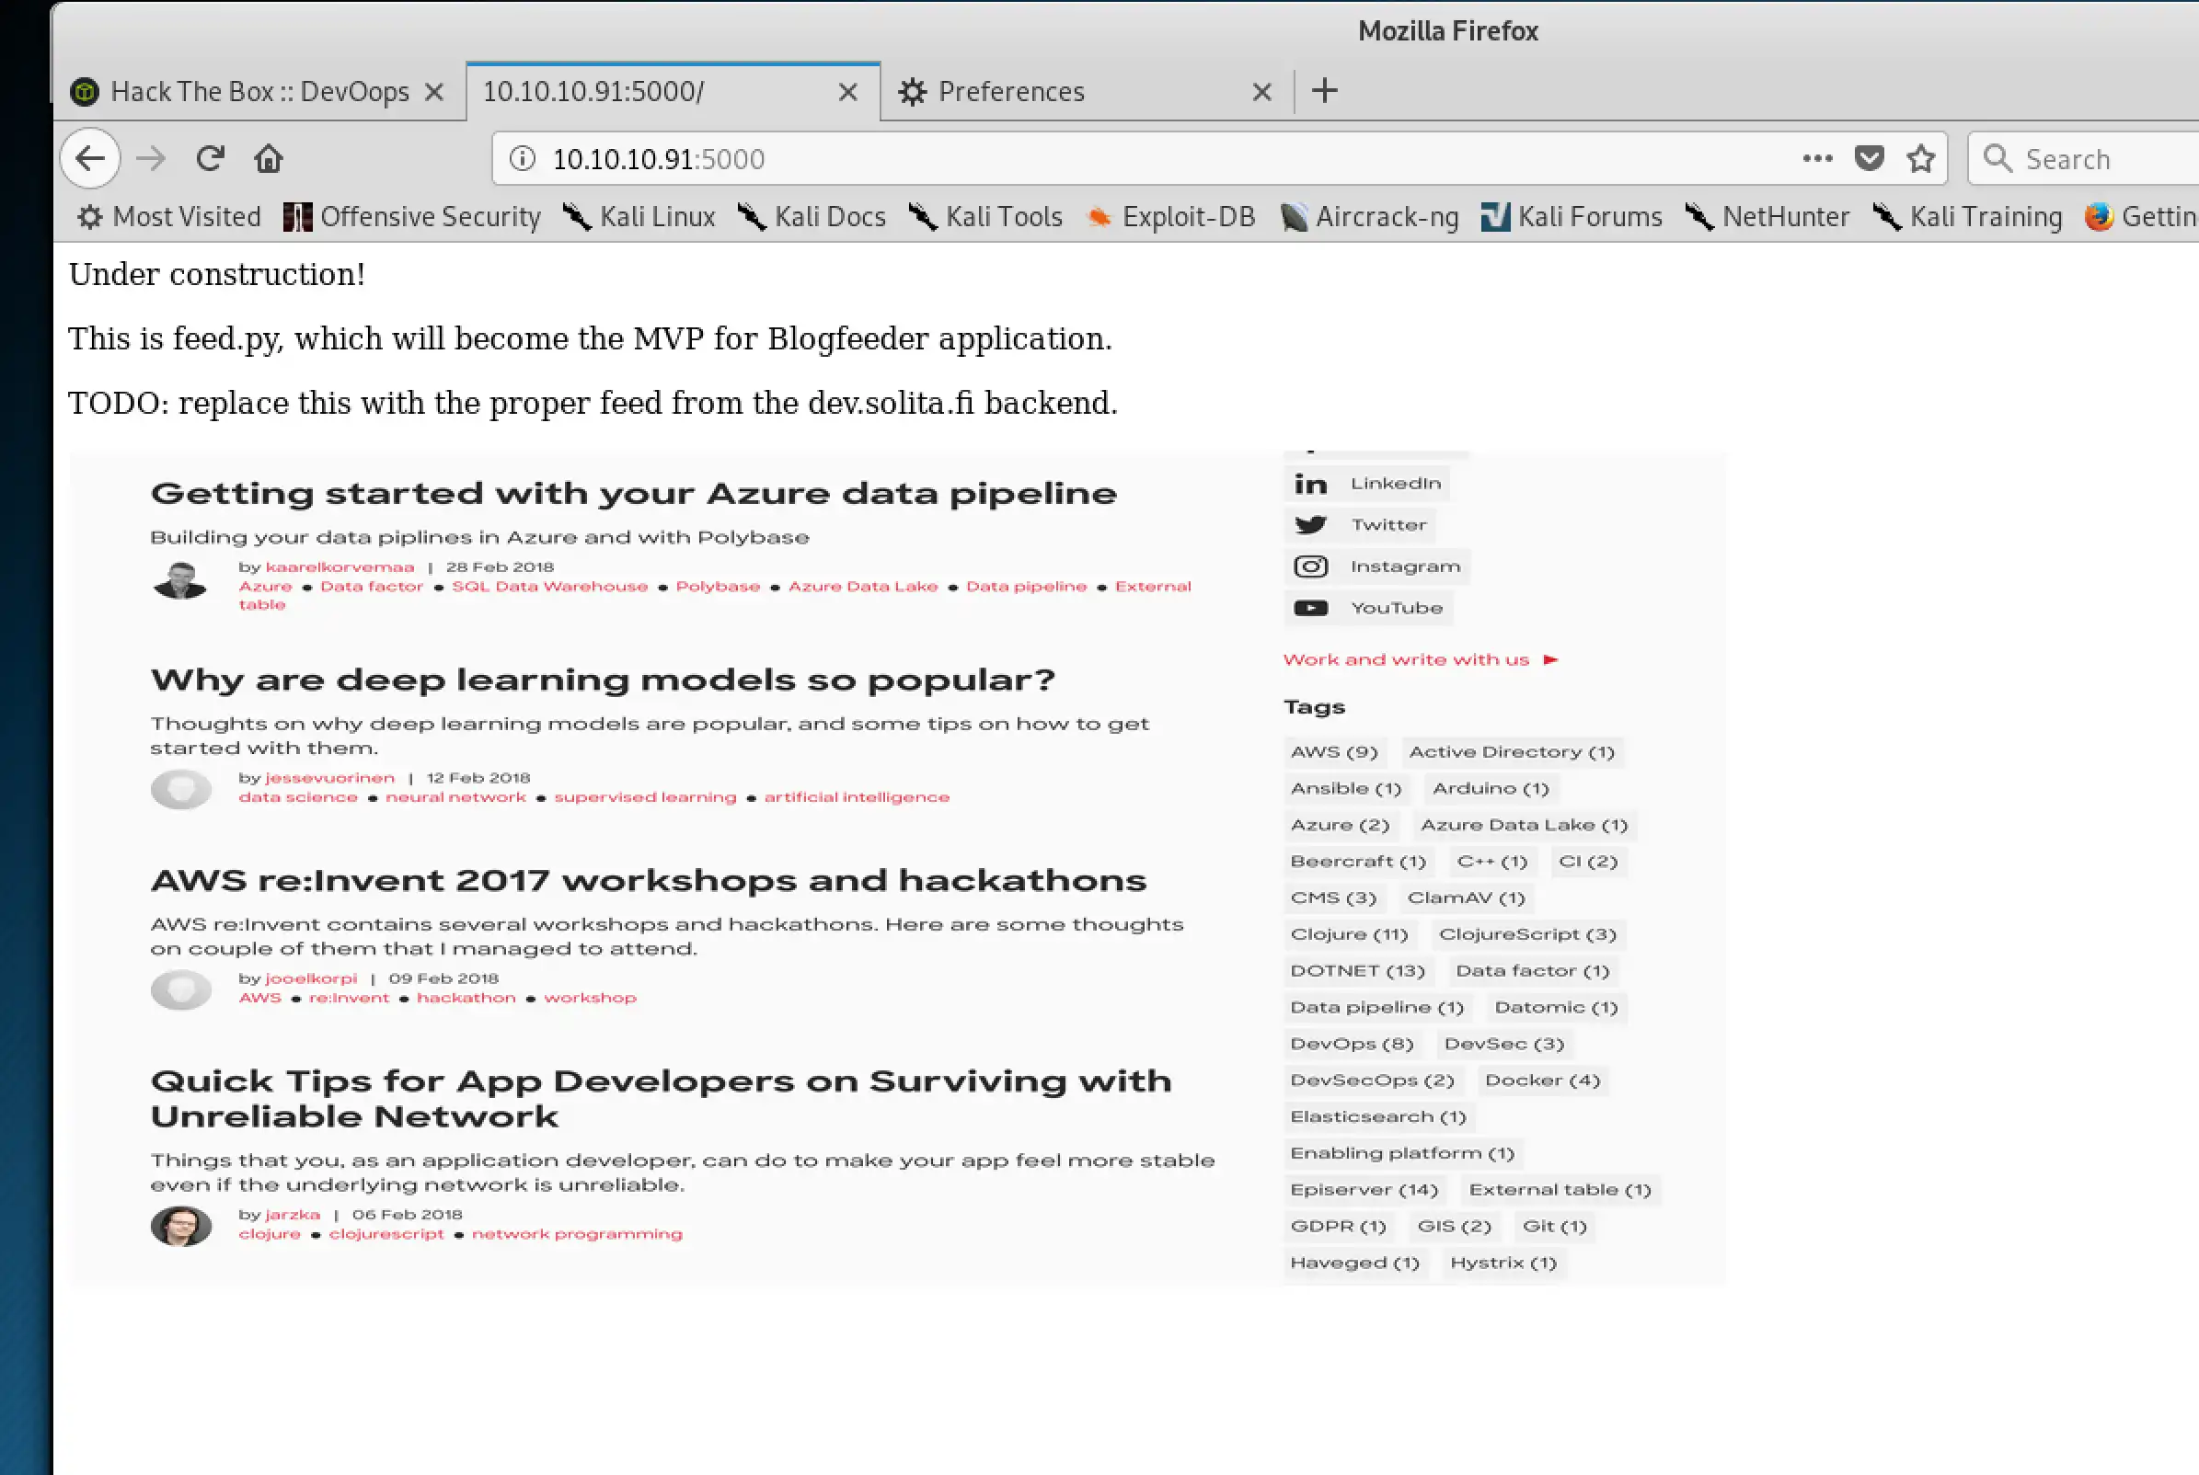Open the Exploit-DB bookmark
Viewport: 2199px width, 1475px height.
point(1171,217)
